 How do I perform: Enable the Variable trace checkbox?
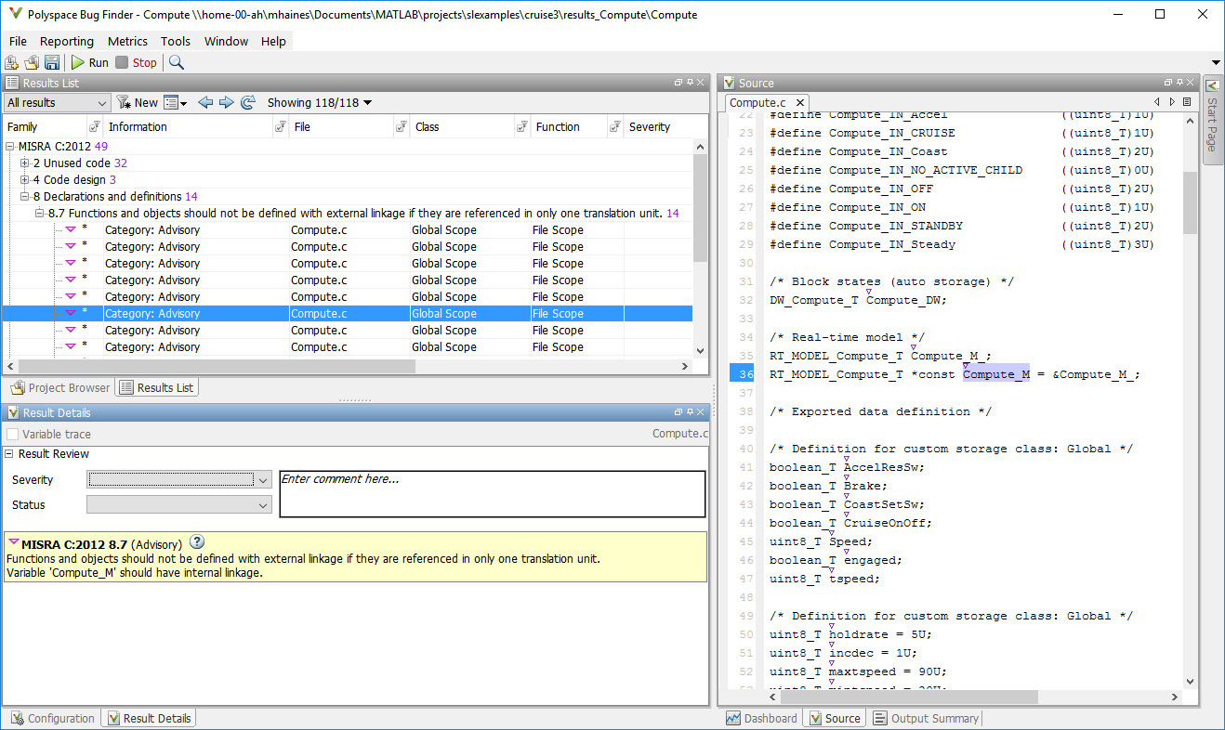(12, 434)
